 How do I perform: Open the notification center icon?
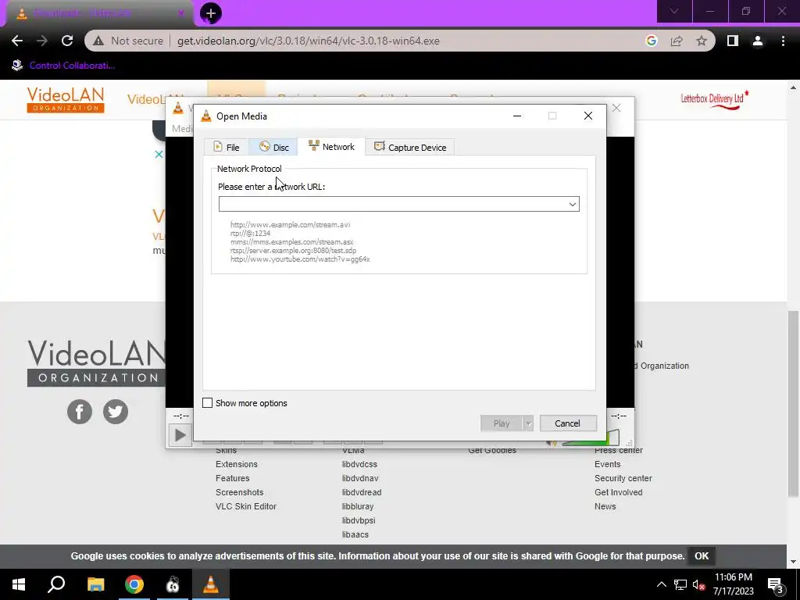776,584
